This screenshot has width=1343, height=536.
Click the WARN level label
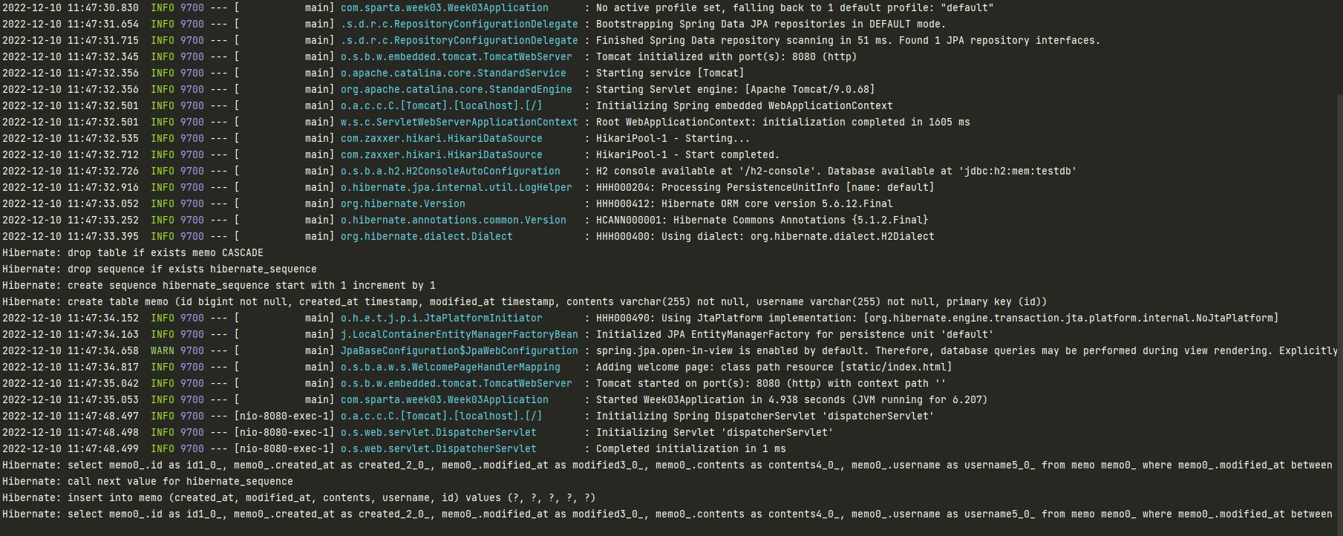pyautogui.click(x=162, y=350)
